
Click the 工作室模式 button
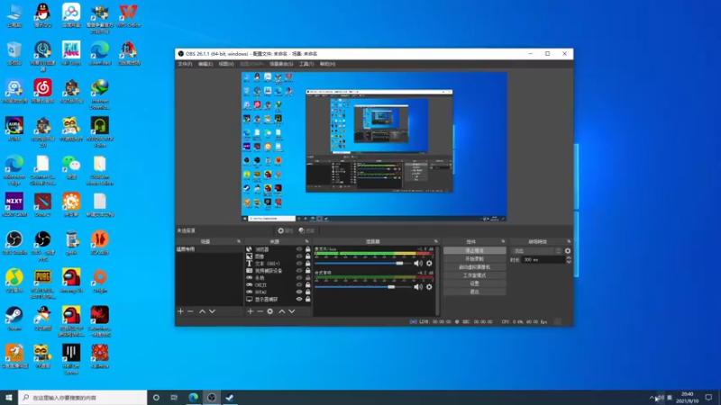[475, 275]
